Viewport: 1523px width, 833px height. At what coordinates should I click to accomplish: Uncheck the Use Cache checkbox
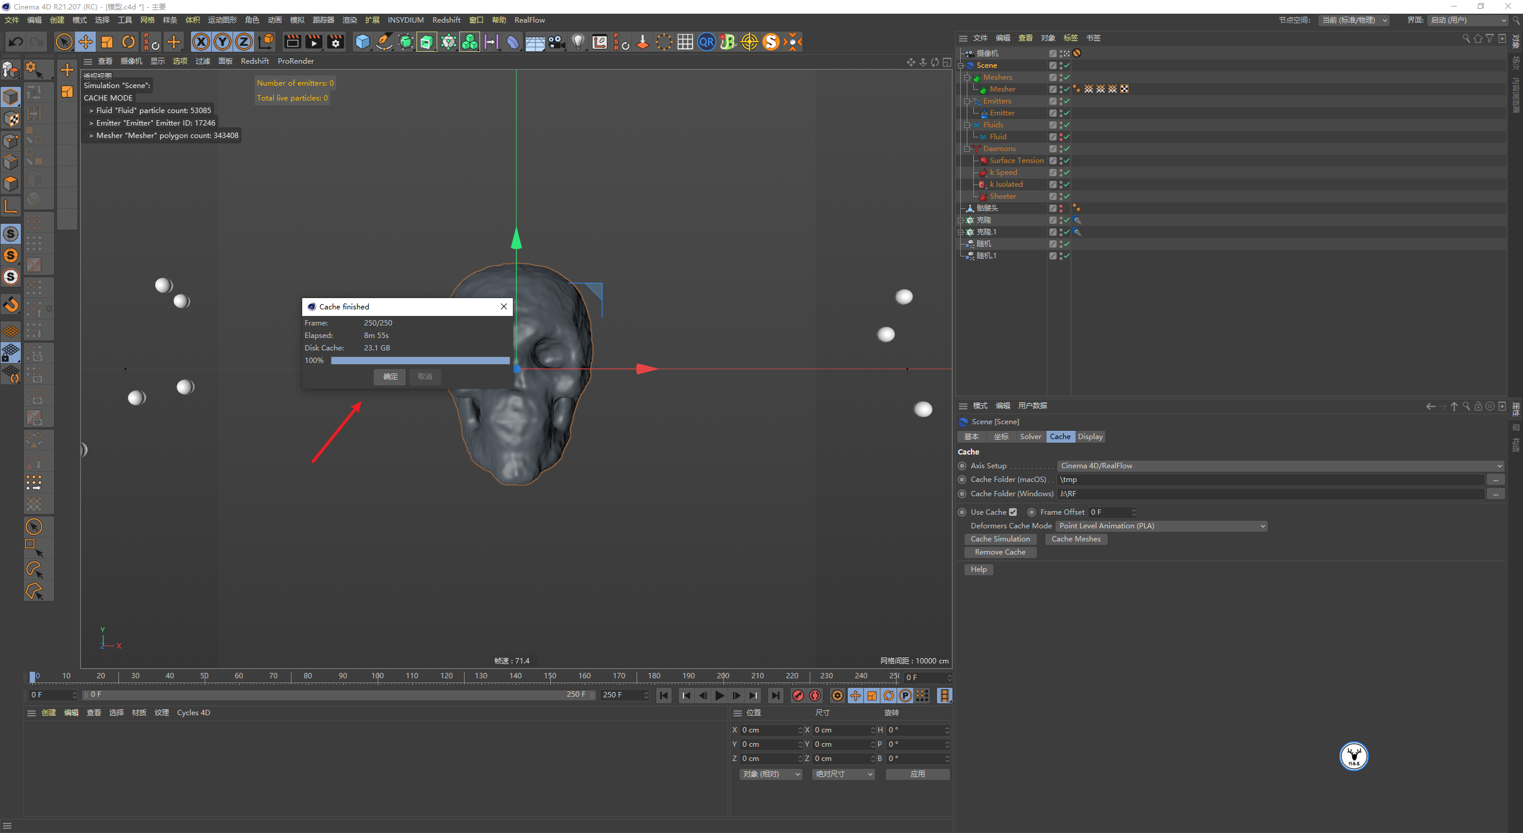(x=1013, y=512)
